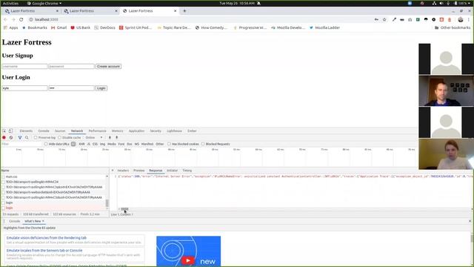474x267 pixels.
Task: Focus the signup username field
Action: (x=24, y=66)
